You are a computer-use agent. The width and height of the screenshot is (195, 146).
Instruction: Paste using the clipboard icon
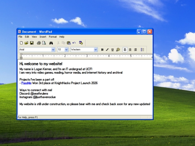coord(69,43)
